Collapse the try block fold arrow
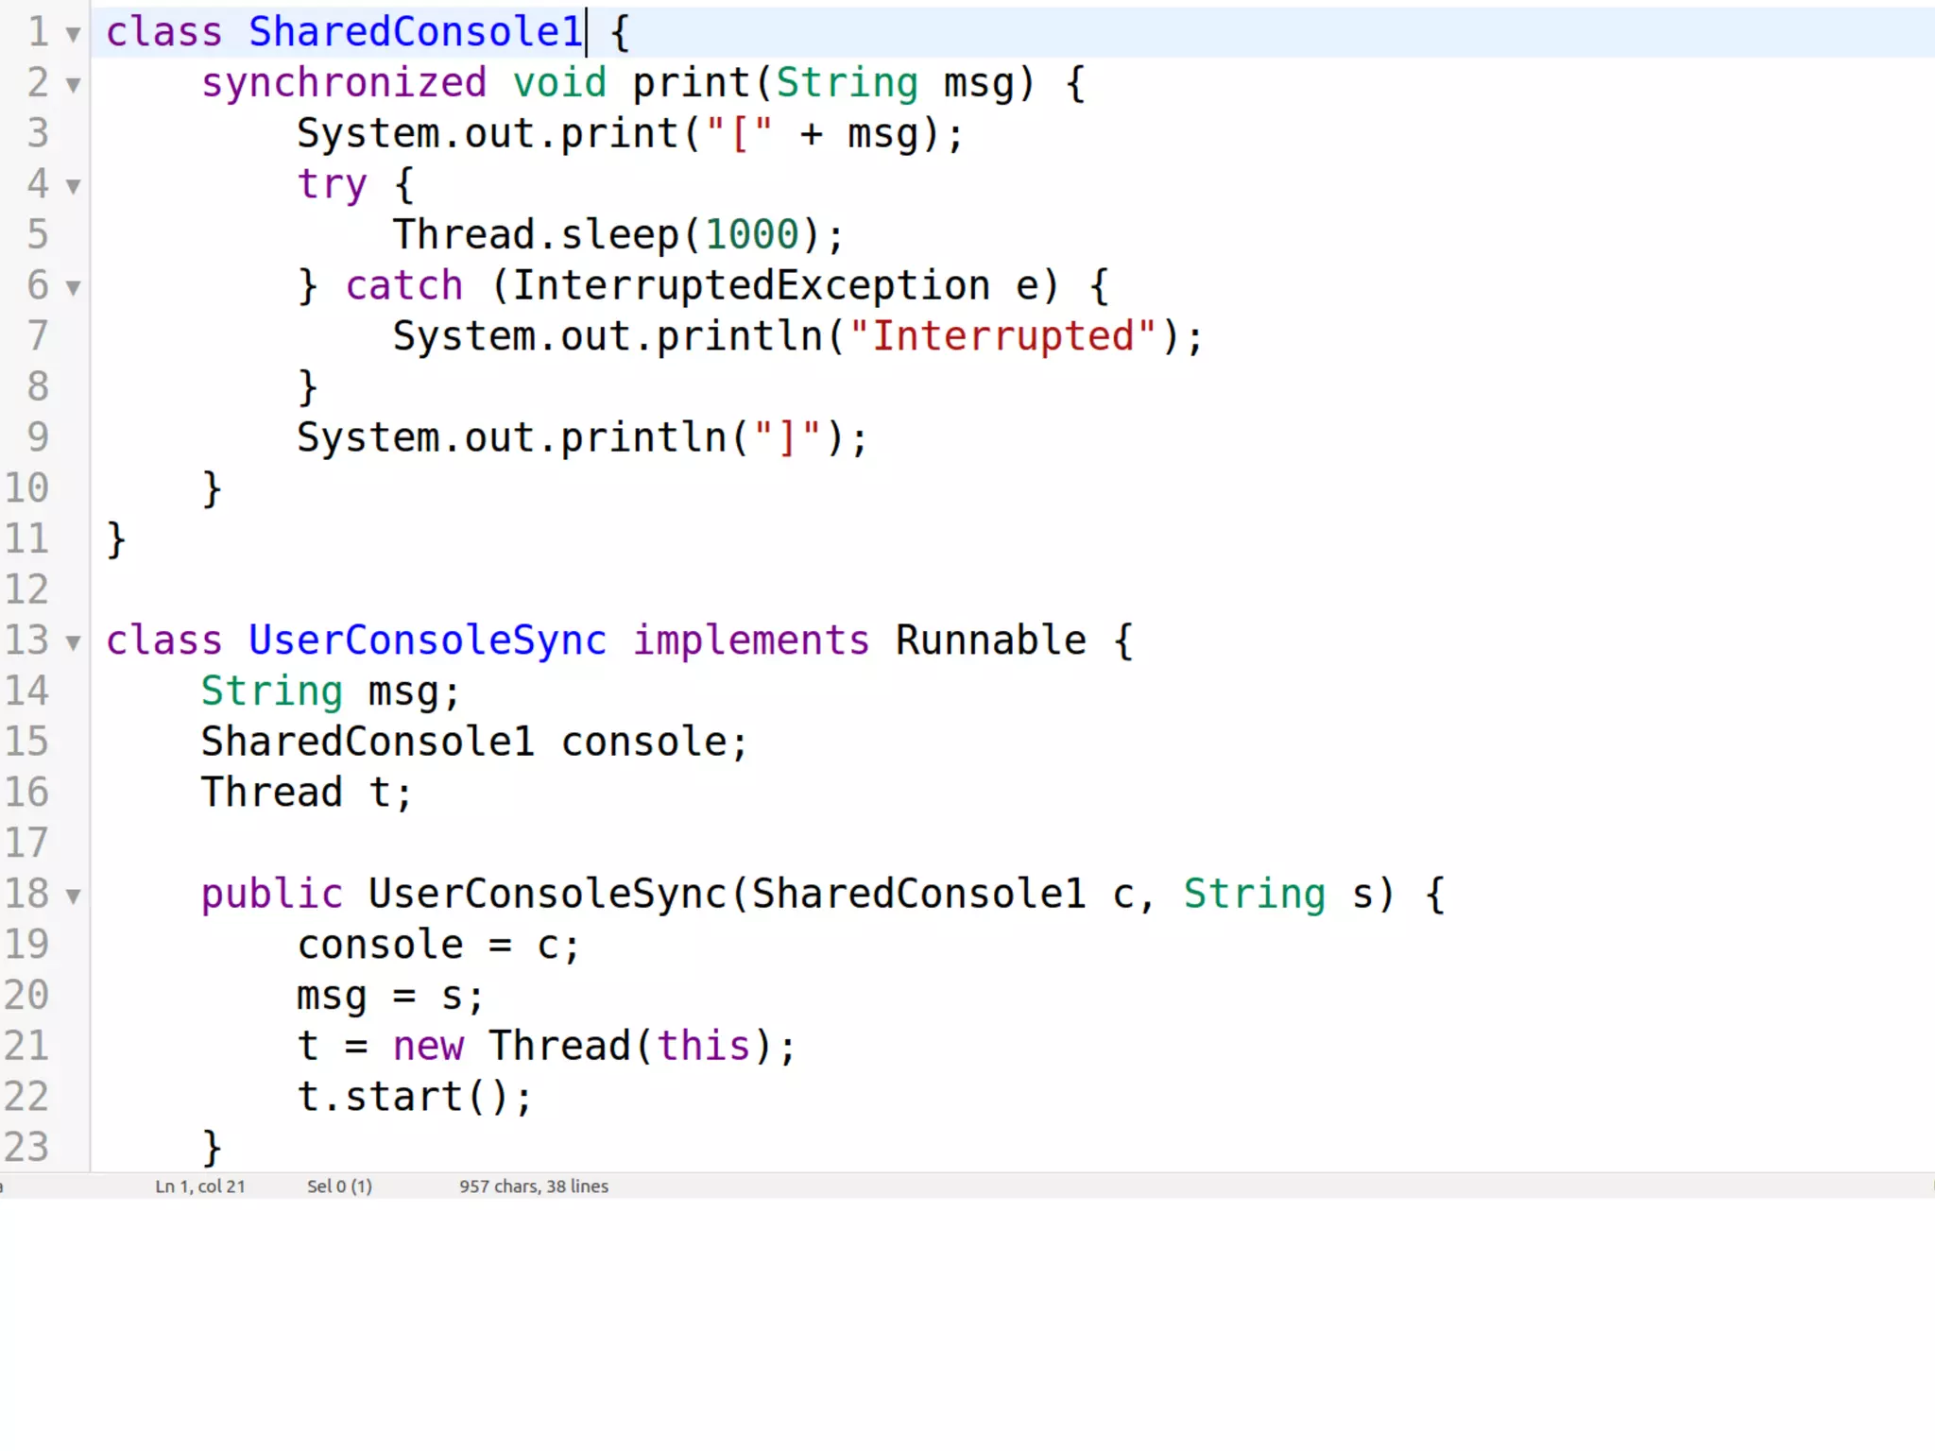1935x1451 pixels. click(x=73, y=186)
